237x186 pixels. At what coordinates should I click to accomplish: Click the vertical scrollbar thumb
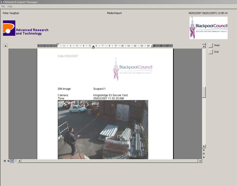[x=204, y=92]
